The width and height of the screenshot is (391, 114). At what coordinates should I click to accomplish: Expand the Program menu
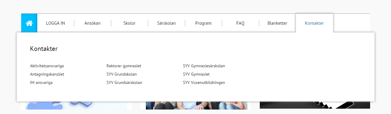tap(203, 23)
